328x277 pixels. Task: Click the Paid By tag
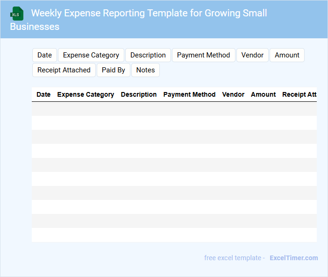(x=114, y=70)
